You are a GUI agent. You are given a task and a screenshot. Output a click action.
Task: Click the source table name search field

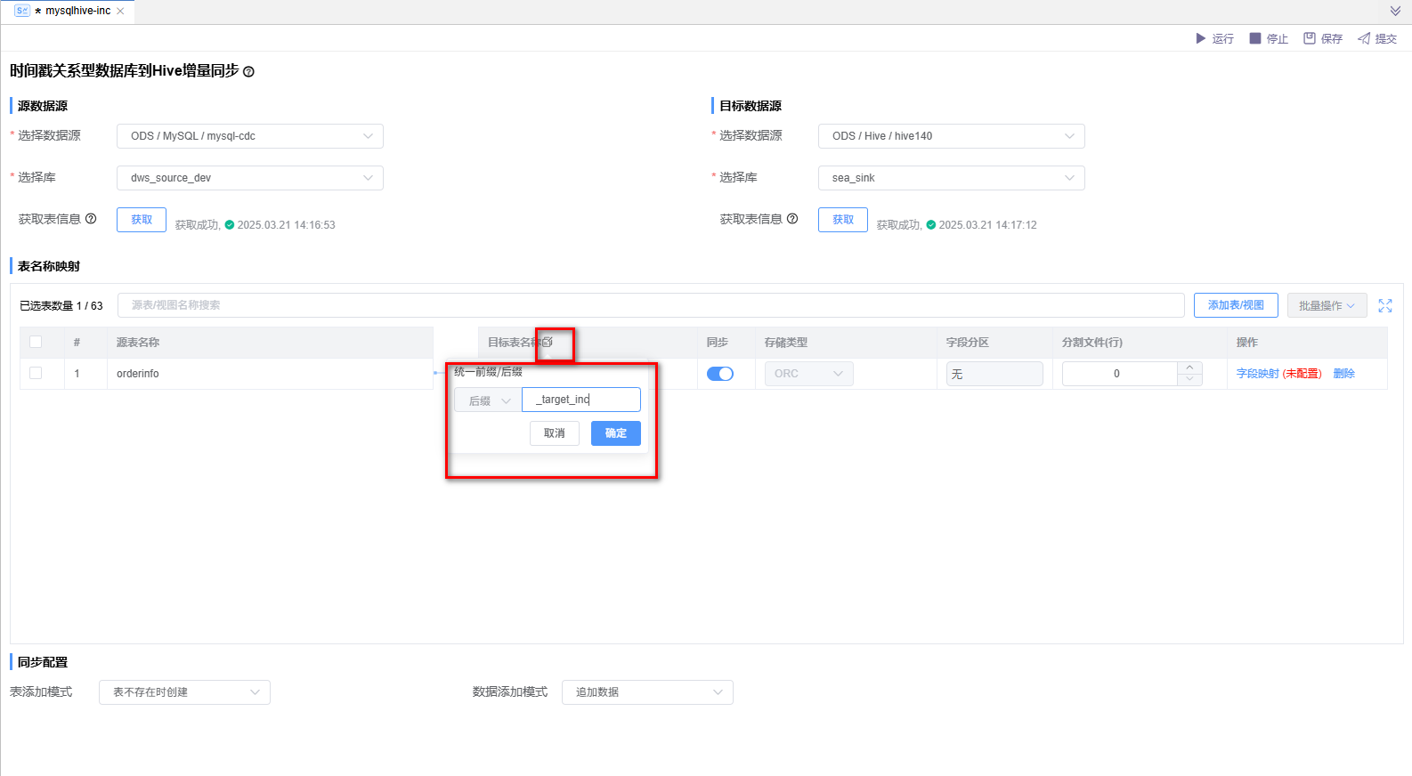(x=650, y=305)
